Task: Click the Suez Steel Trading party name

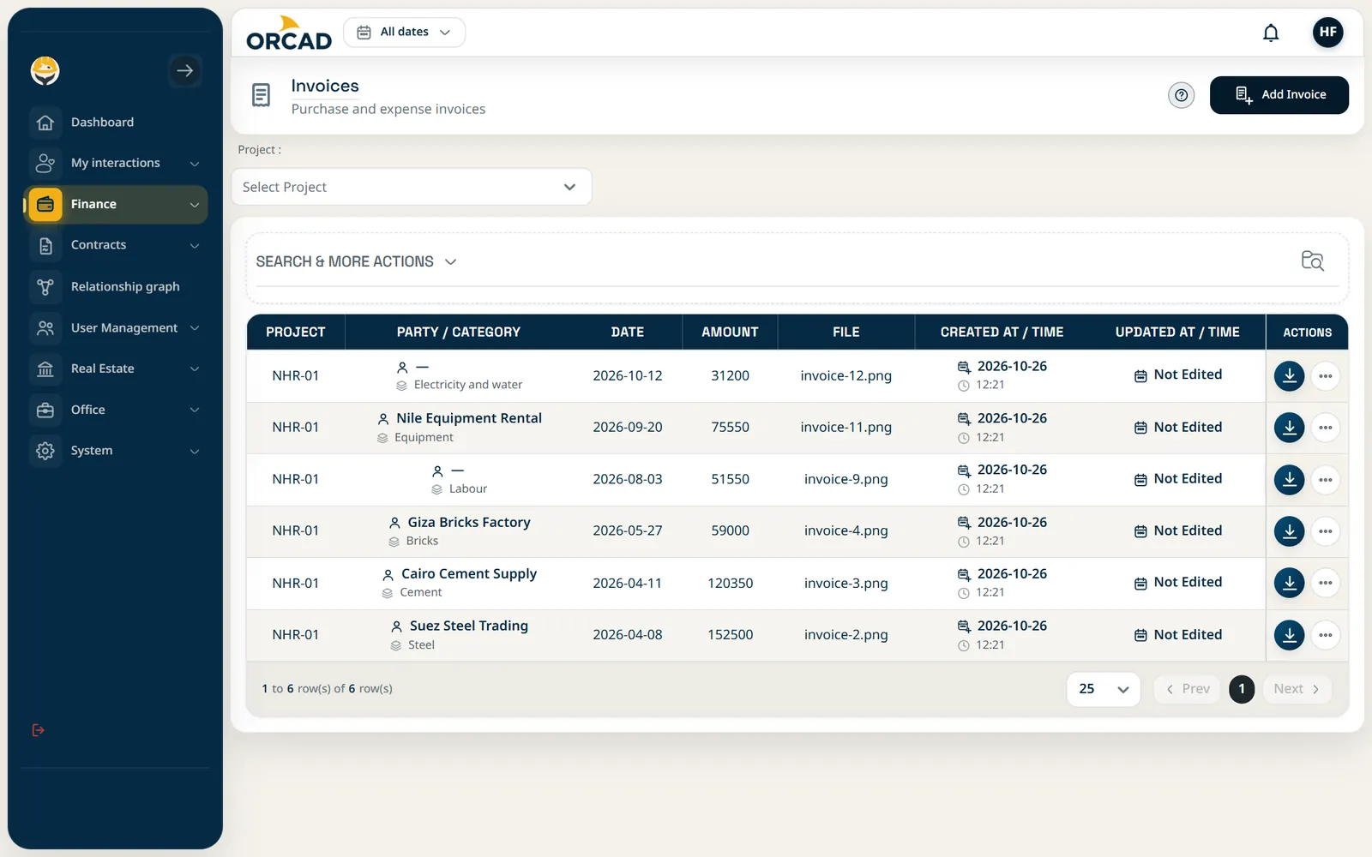Action: click(x=469, y=626)
